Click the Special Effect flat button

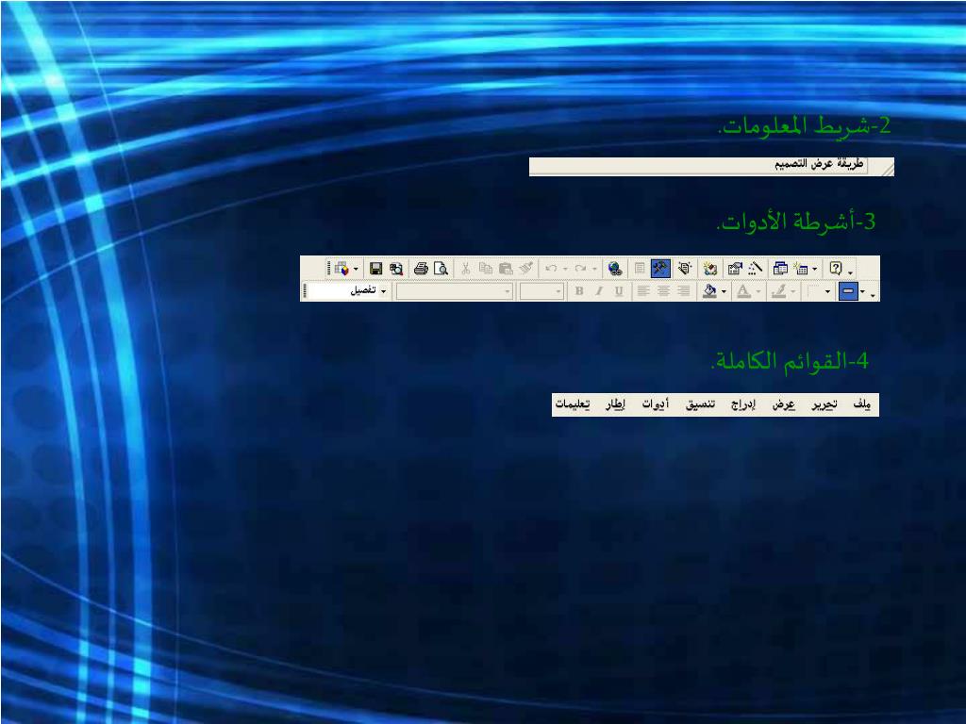pos(848,291)
